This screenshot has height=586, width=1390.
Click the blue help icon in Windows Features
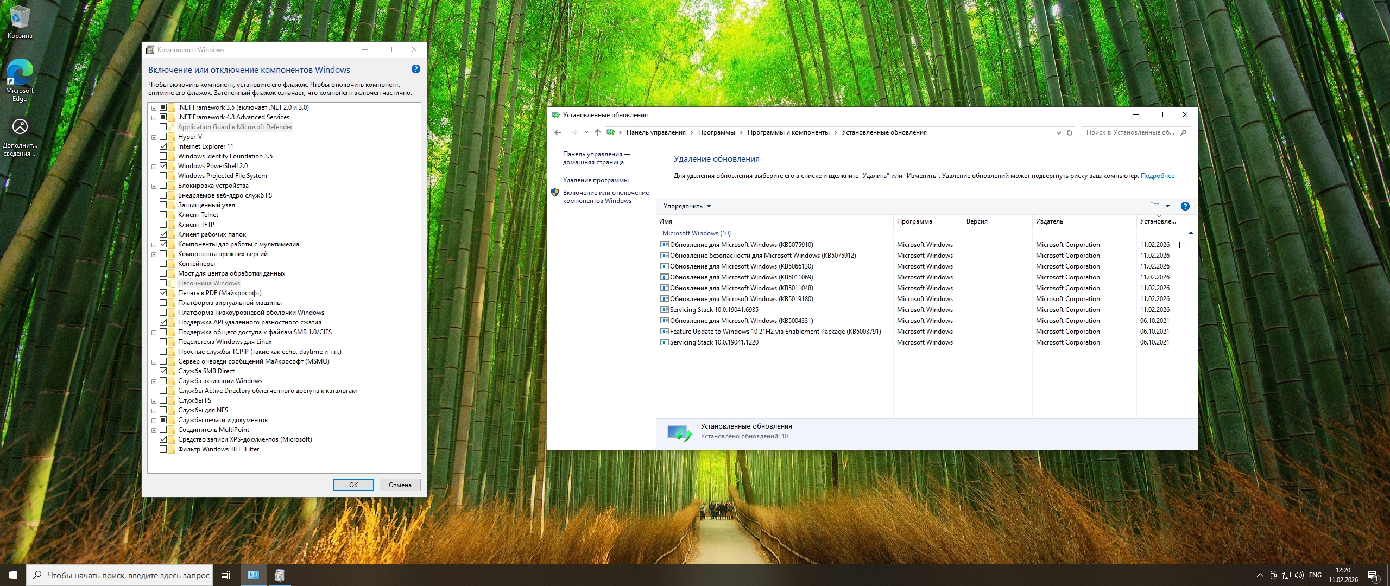click(x=416, y=69)
